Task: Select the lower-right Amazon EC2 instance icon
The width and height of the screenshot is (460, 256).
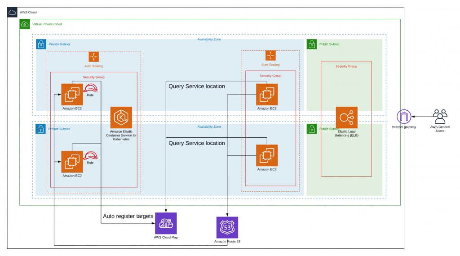Action: tap(267, 155)
